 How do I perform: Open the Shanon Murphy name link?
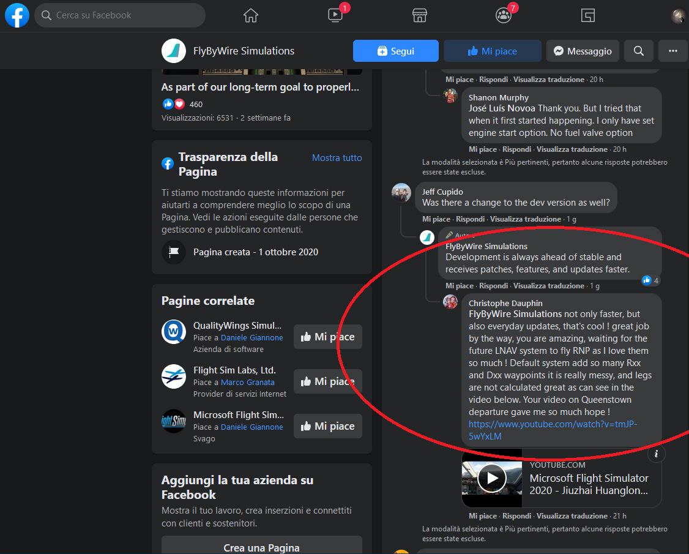click(x=499, y=97)
